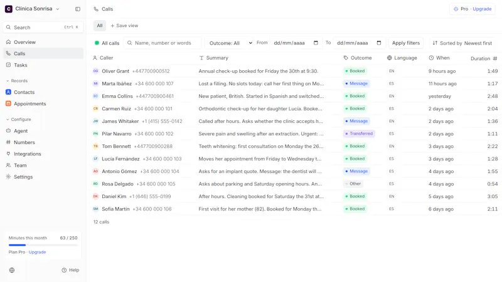Toggle the sidebar panel icon

click(77, 9)
